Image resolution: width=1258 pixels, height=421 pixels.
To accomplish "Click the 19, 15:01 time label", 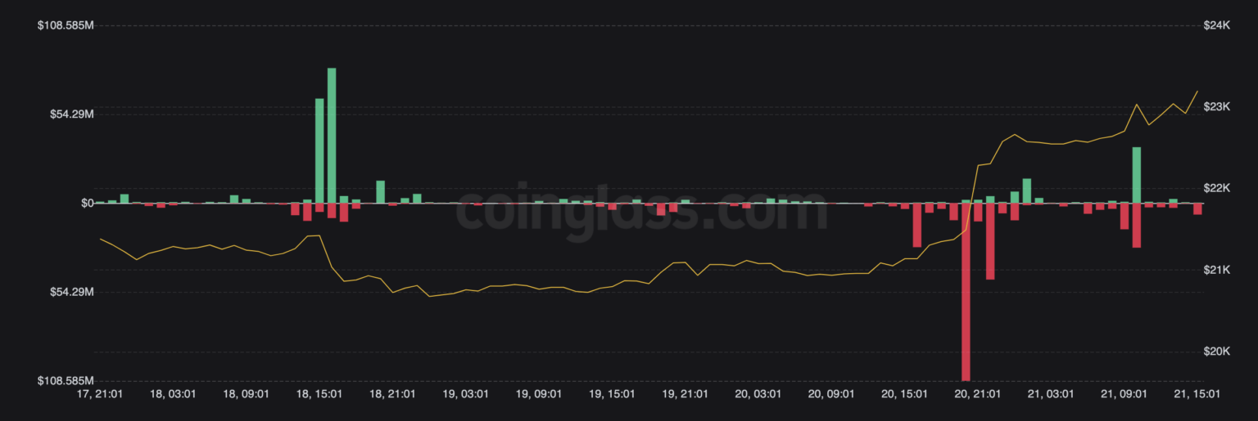I will point(612,394).
